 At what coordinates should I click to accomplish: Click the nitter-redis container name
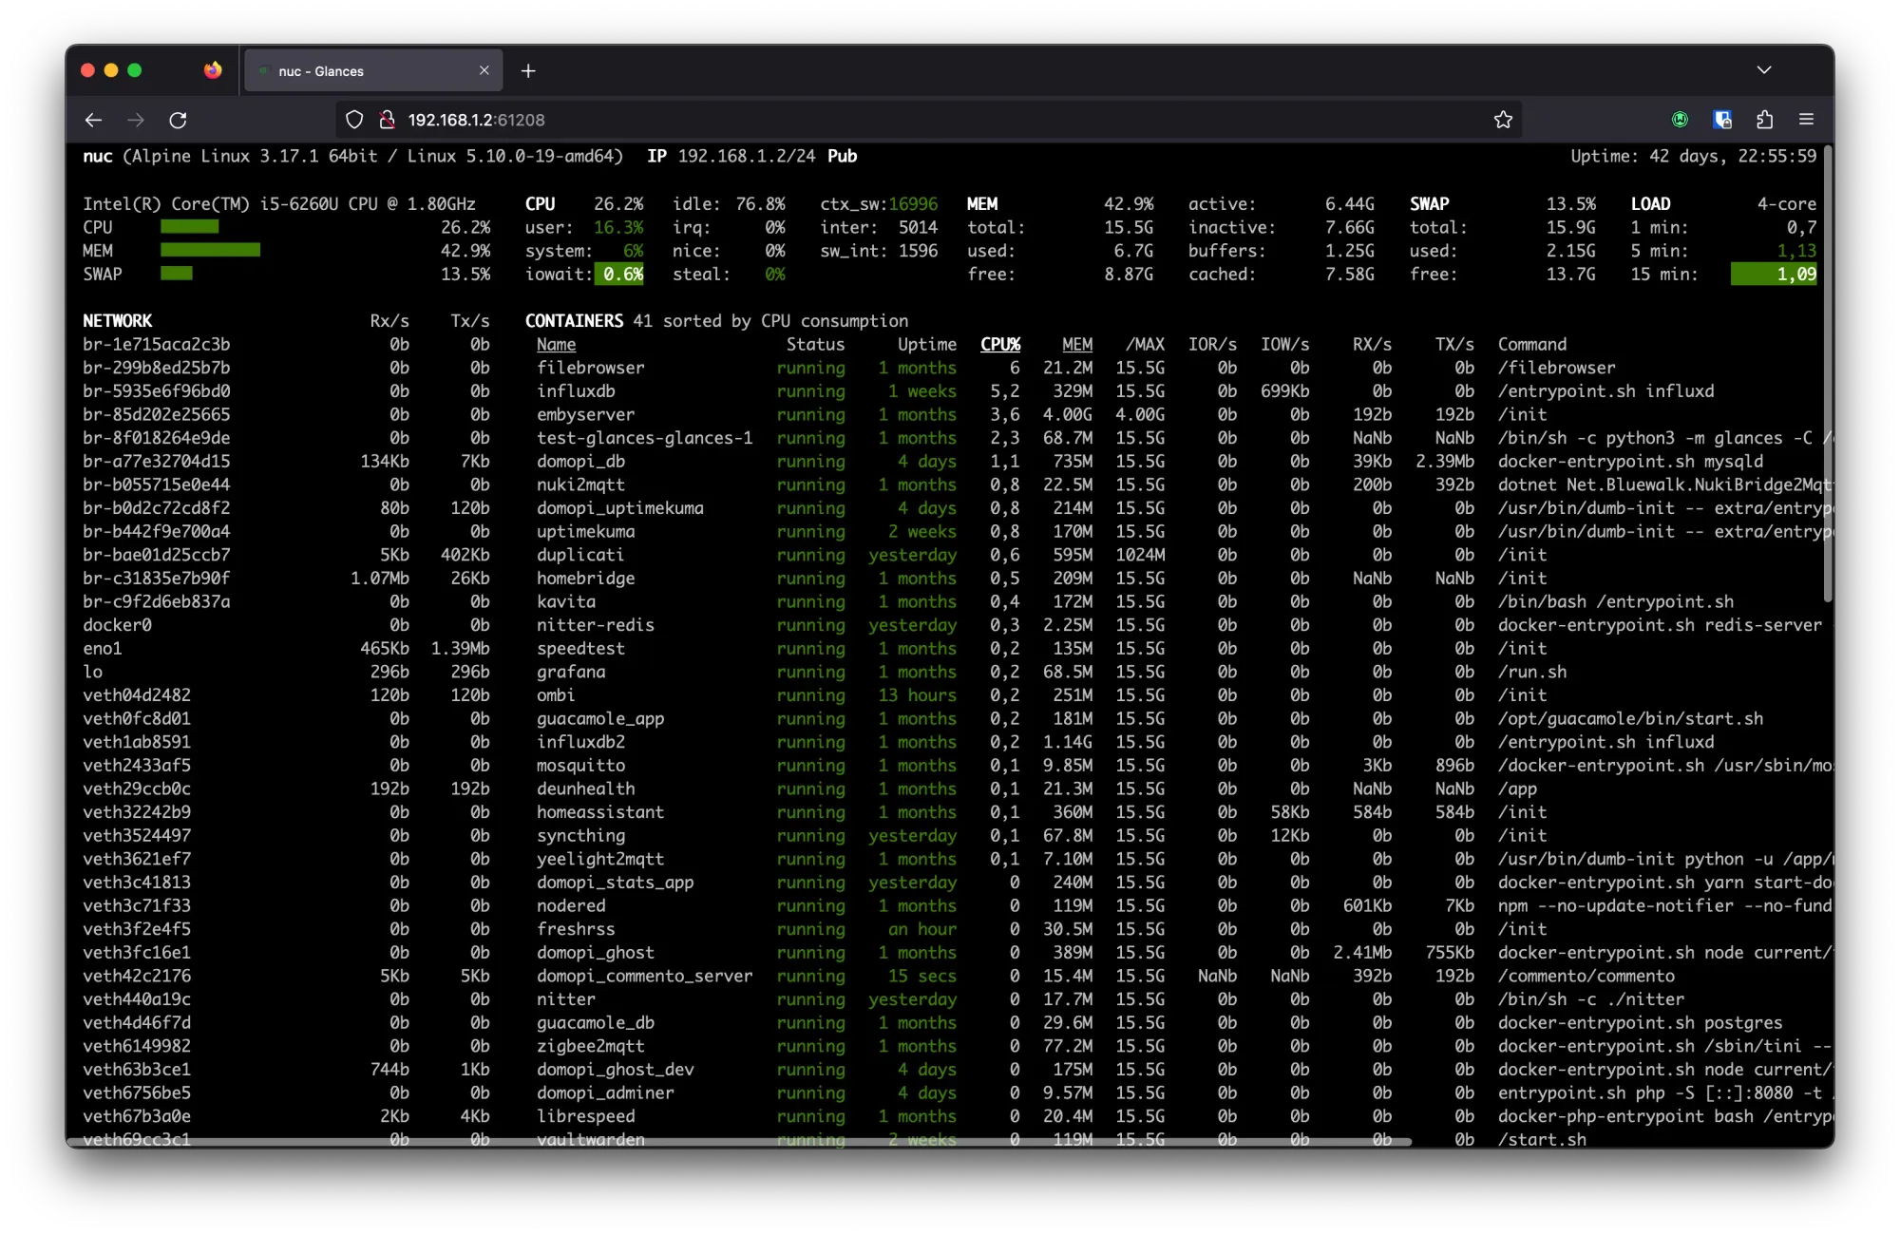click(595, 625)
